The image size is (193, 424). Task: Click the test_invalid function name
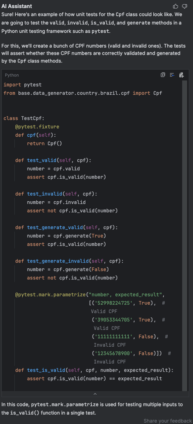[x=45, y=194]
